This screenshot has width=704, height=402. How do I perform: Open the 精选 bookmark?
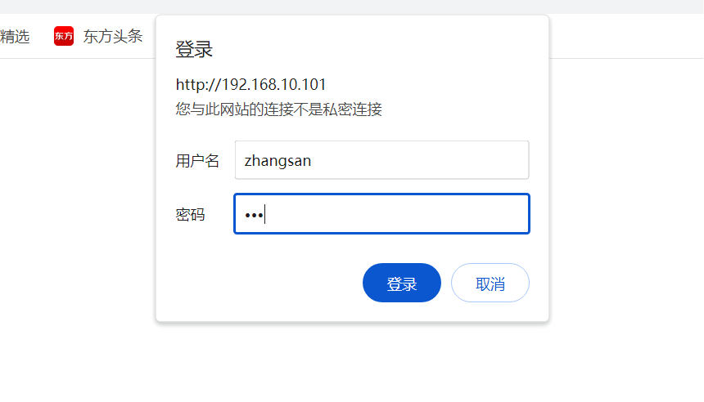pos(15,36)
